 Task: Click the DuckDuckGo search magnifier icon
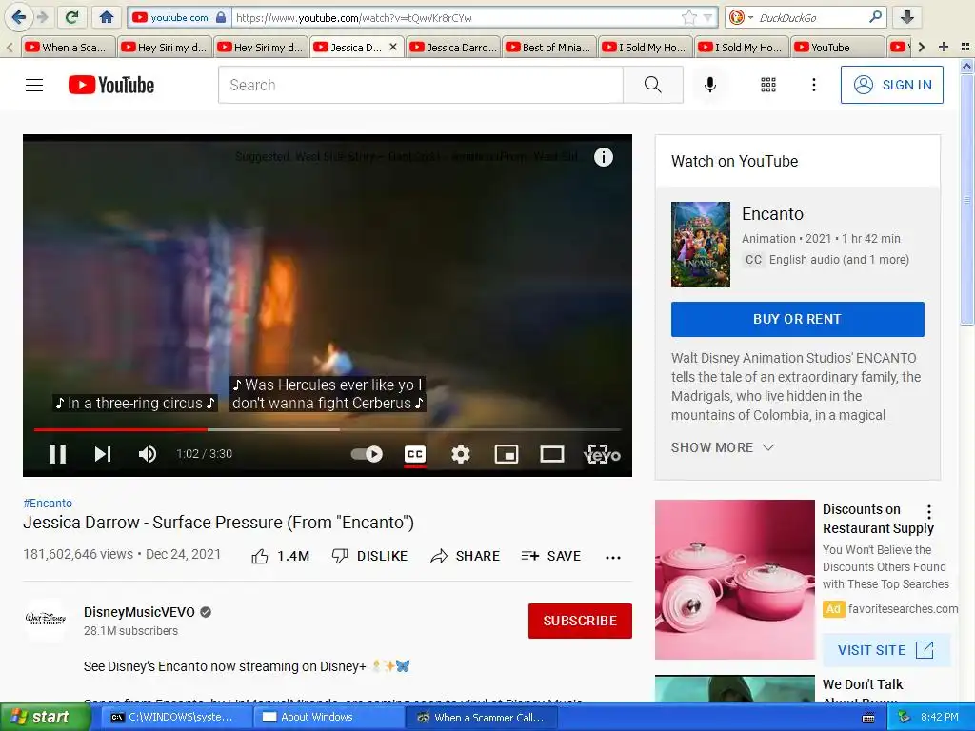875,17
